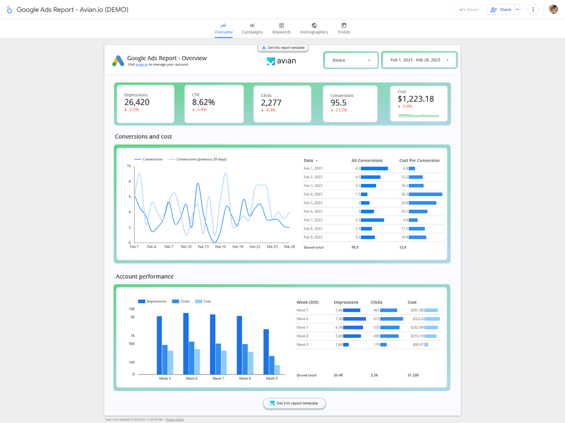
Task: Switch to the Overview tab
Action: point(223,28)
